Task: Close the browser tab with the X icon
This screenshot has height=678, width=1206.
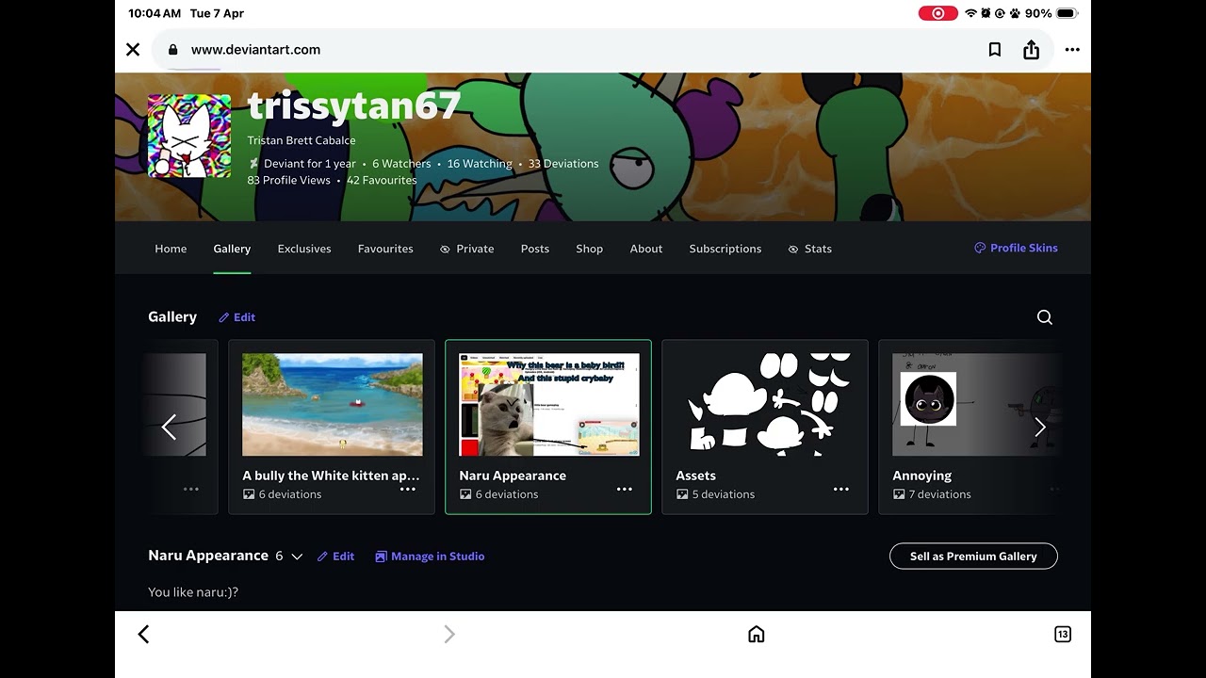Action: (x=133, y=50)
